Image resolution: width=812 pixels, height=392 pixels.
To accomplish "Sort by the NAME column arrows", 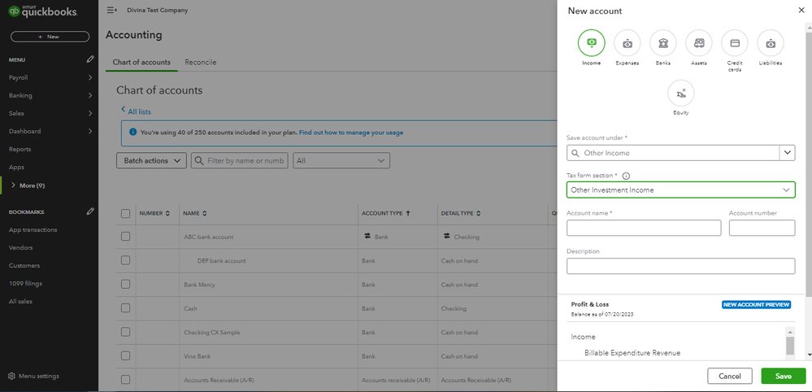I will 205,213.
